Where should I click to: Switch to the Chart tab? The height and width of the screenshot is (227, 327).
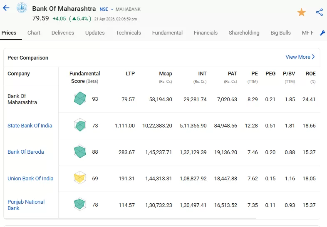tap(34, 33)
